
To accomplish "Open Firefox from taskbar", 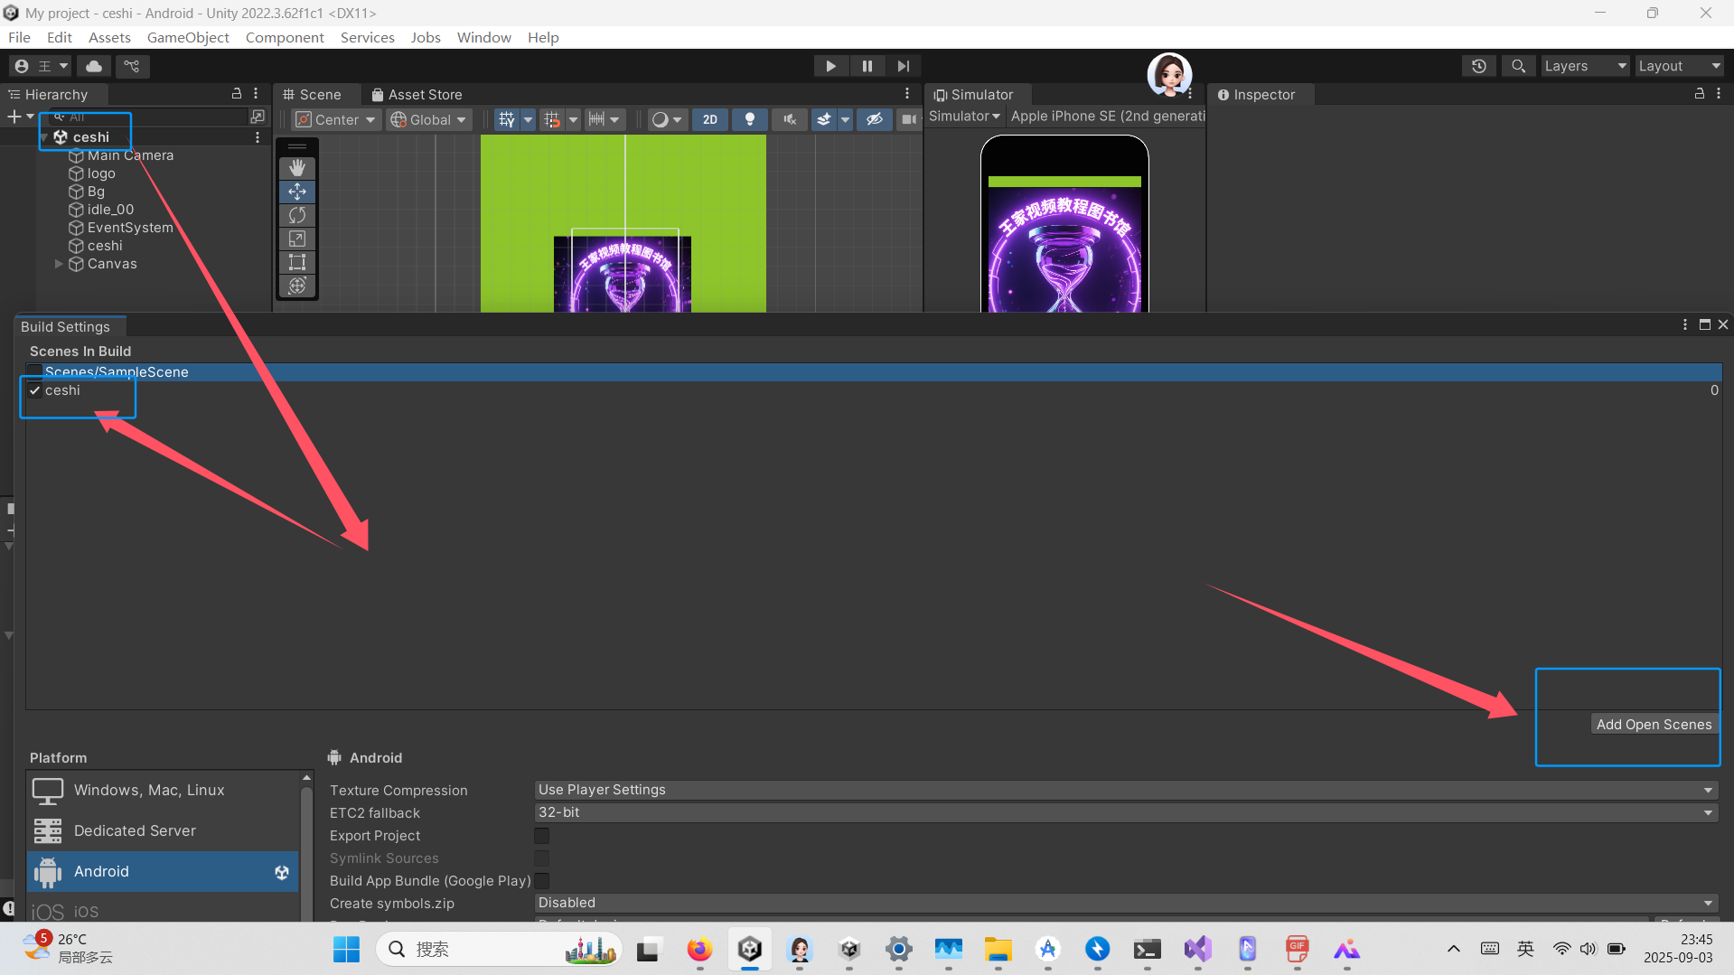I will click(699, 950).
